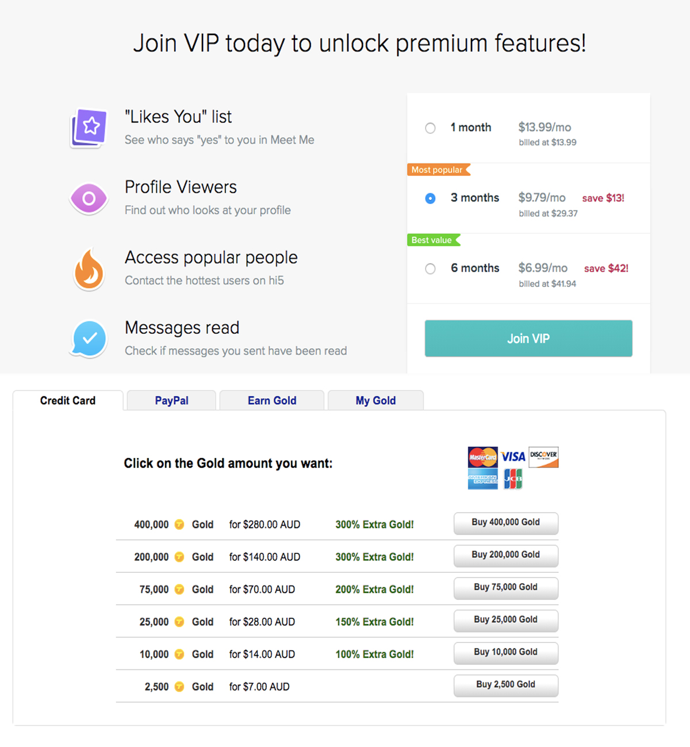Image resolution: width=690 pixels, height=747 pixels.
Task: Open the Earn Gold tab
Action: [272, 401]
